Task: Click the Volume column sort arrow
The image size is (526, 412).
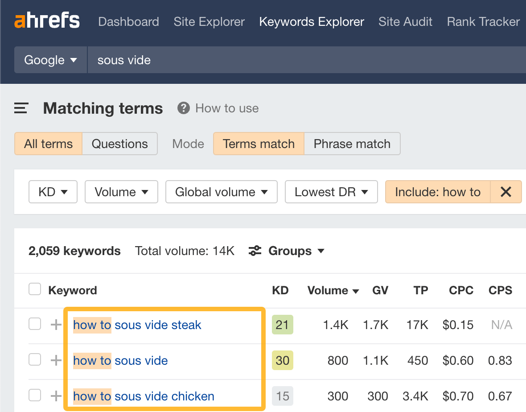Action: (356, 290)
